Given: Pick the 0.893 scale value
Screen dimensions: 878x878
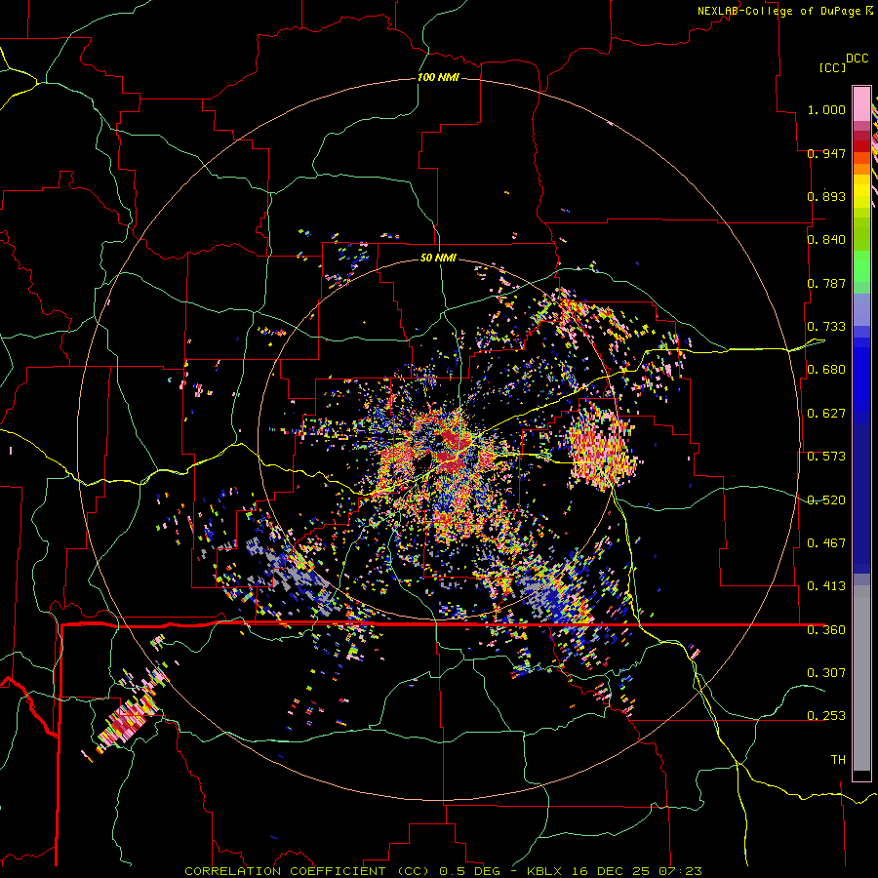Looking at the screenshot, I should coord(826,196).
